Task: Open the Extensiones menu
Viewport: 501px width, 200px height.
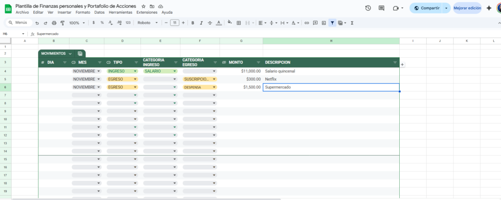Action: [x=147, y=12]
